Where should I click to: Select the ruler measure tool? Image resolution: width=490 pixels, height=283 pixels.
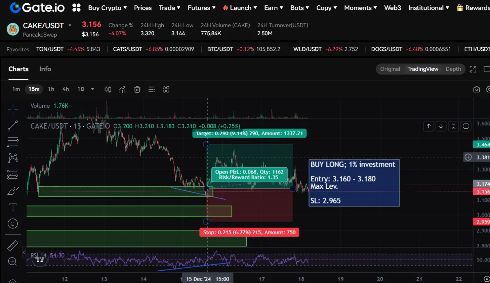coord(13,245)
